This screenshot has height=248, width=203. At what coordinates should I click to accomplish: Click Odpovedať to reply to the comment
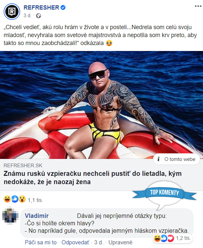coord(75,242)
